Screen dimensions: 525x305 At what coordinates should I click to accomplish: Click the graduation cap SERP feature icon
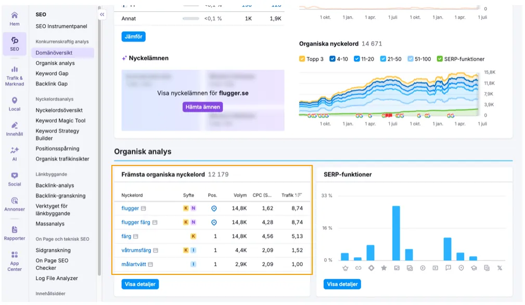[x=474, y=268]
